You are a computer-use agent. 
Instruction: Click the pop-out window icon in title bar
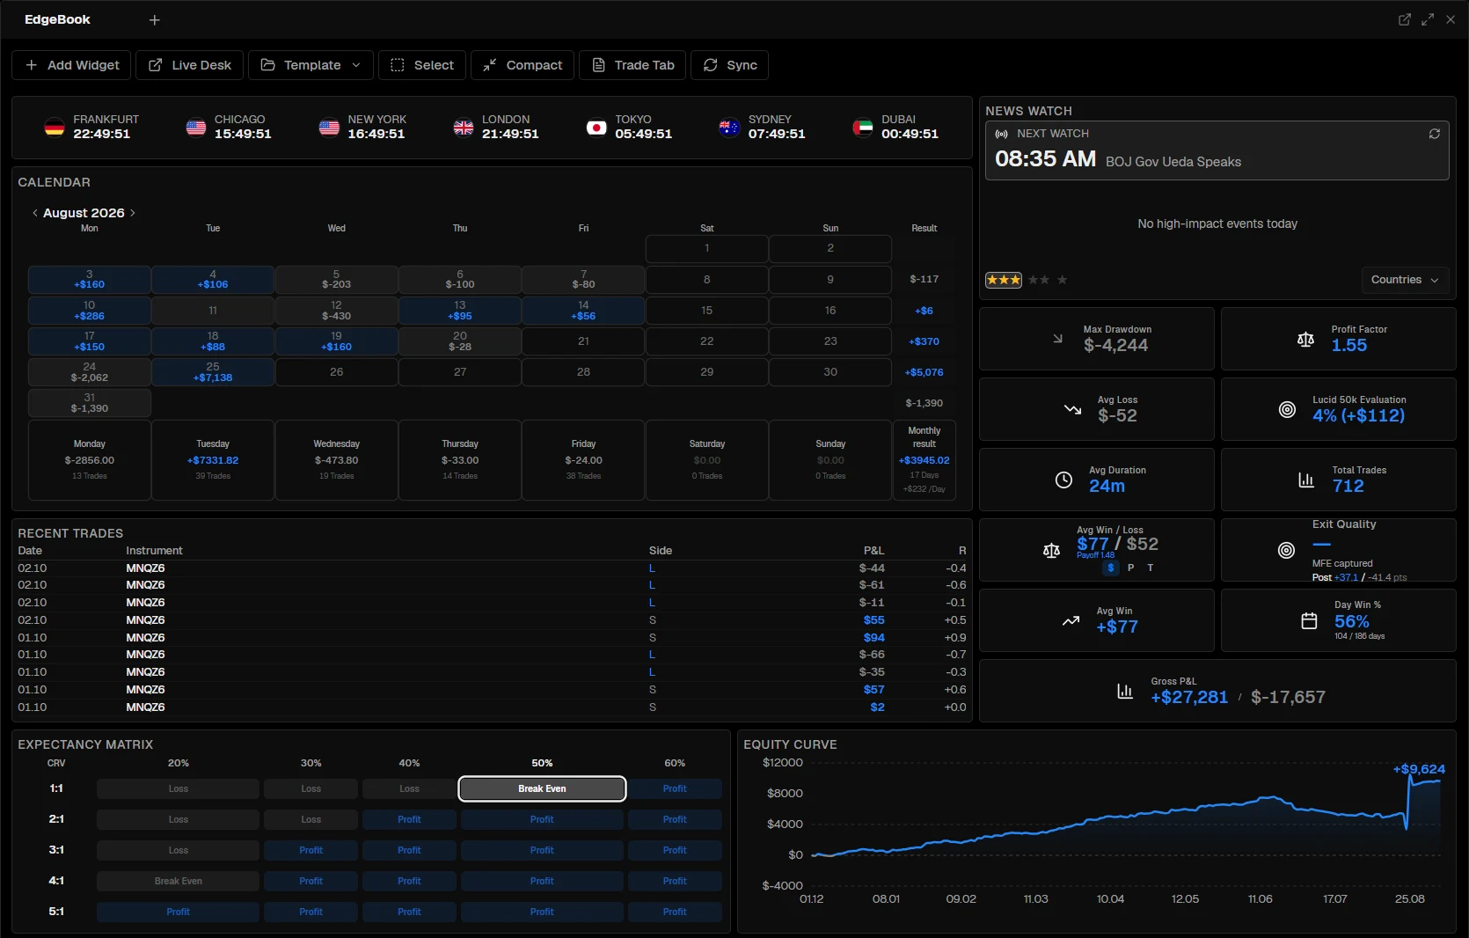click(1405, 19)
